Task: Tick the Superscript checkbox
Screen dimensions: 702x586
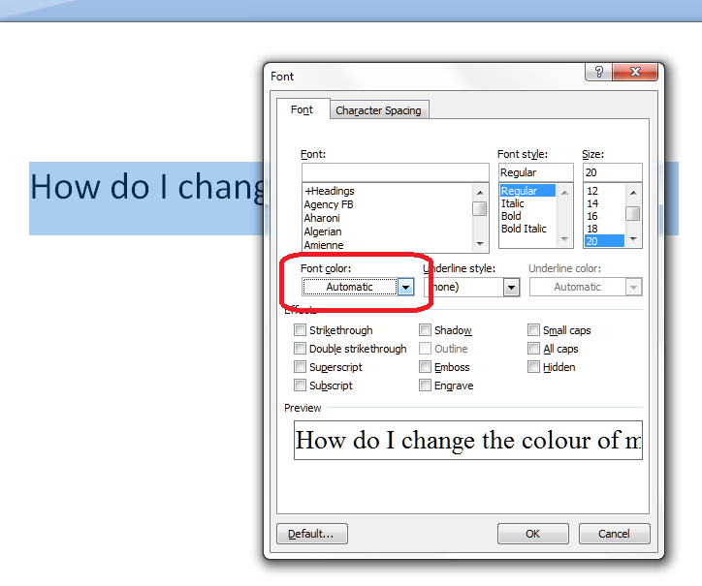Action: (301, 367)
